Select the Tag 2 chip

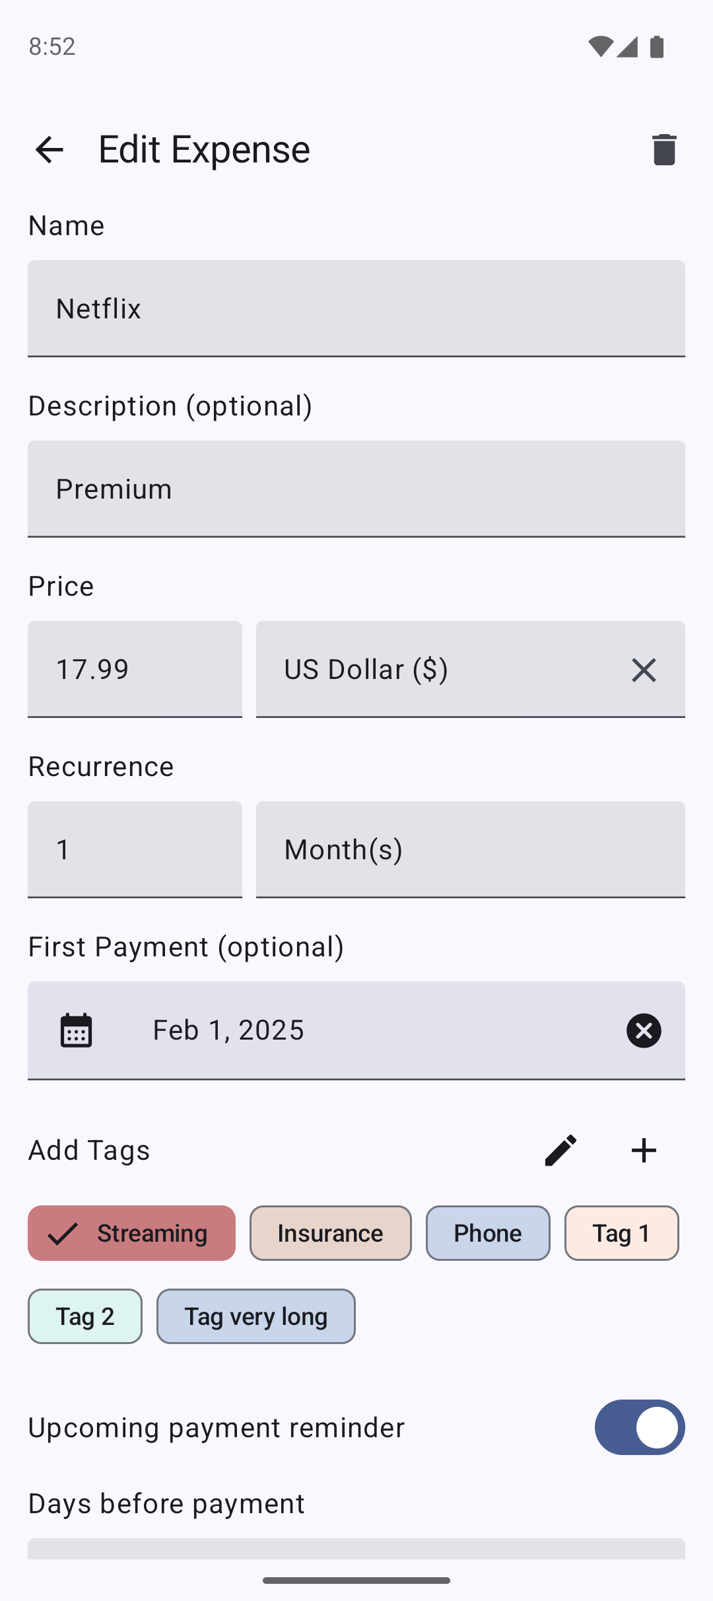[x=85, y=1316]
